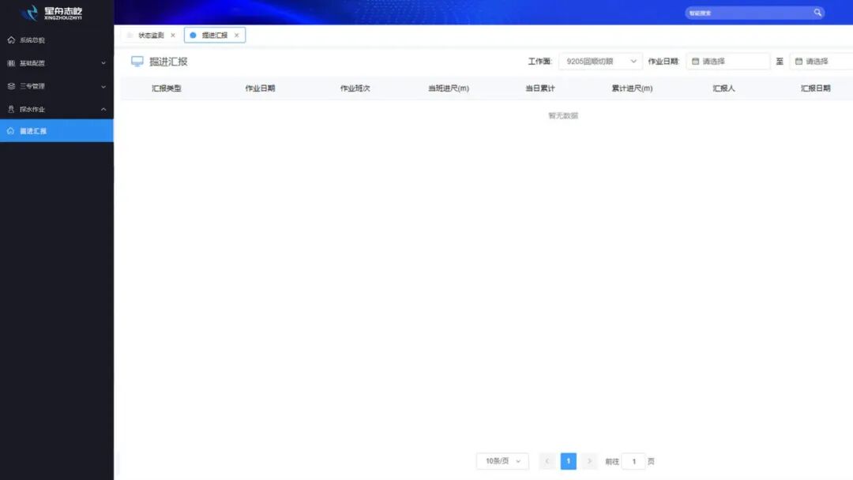Screen dimensions: 853x480
Task: Click the 探水作业 person icon in sidebar
Action: [x=9, y=110]
